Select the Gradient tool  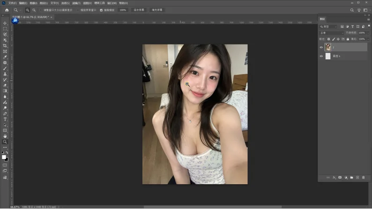click(x=5, y=91)
